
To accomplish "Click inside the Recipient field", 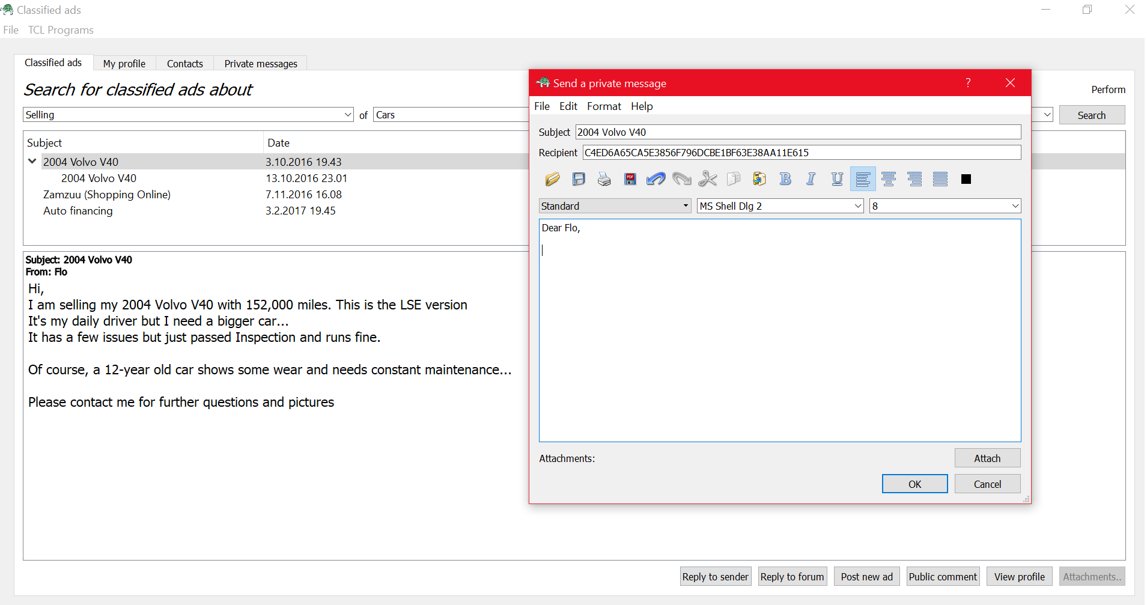I will point(781,152).
